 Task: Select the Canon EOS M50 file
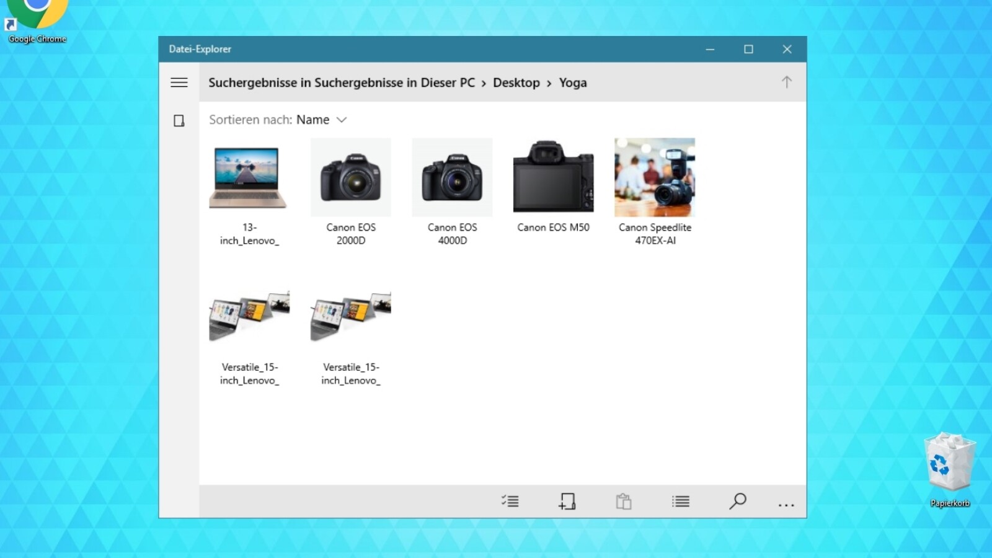click(x=552, y=177)
